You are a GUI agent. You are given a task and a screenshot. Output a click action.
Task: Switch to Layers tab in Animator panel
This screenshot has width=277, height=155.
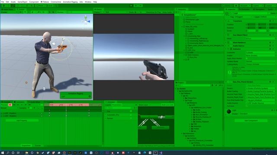click(108, 105)
